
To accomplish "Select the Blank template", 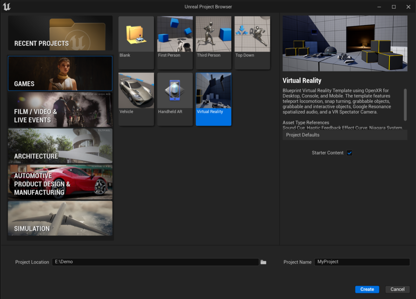I will coord(136,42).
